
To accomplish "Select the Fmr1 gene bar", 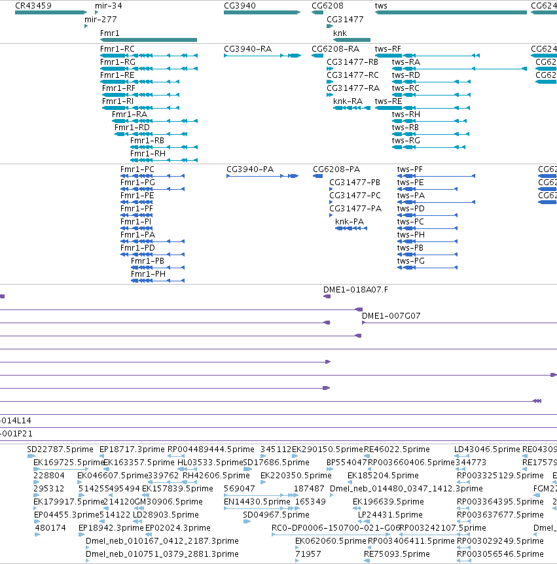I will pyautogui.click(x=149, y=40).
